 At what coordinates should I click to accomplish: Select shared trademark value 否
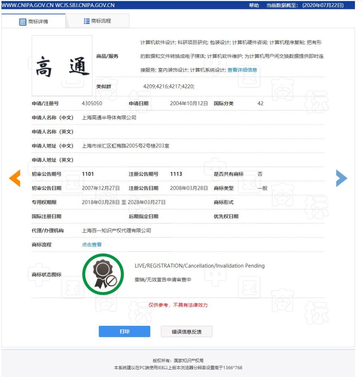260,174
